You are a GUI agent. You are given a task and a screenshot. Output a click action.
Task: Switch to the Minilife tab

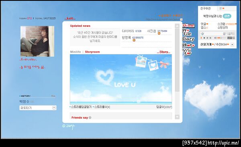point(76,52)
